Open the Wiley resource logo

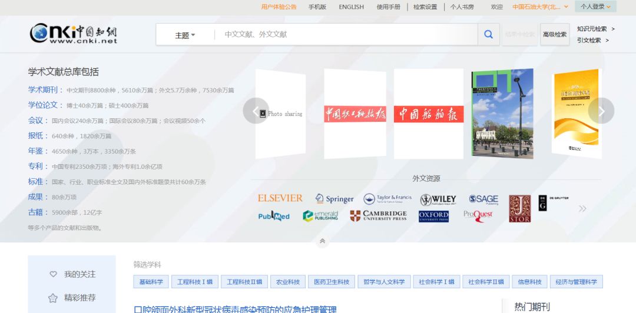point(438,199)
